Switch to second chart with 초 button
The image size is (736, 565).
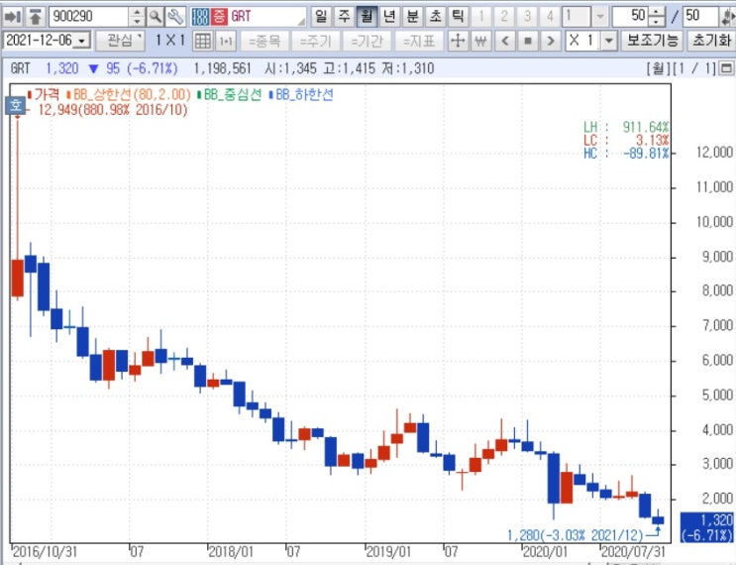[x=435, y=17]
